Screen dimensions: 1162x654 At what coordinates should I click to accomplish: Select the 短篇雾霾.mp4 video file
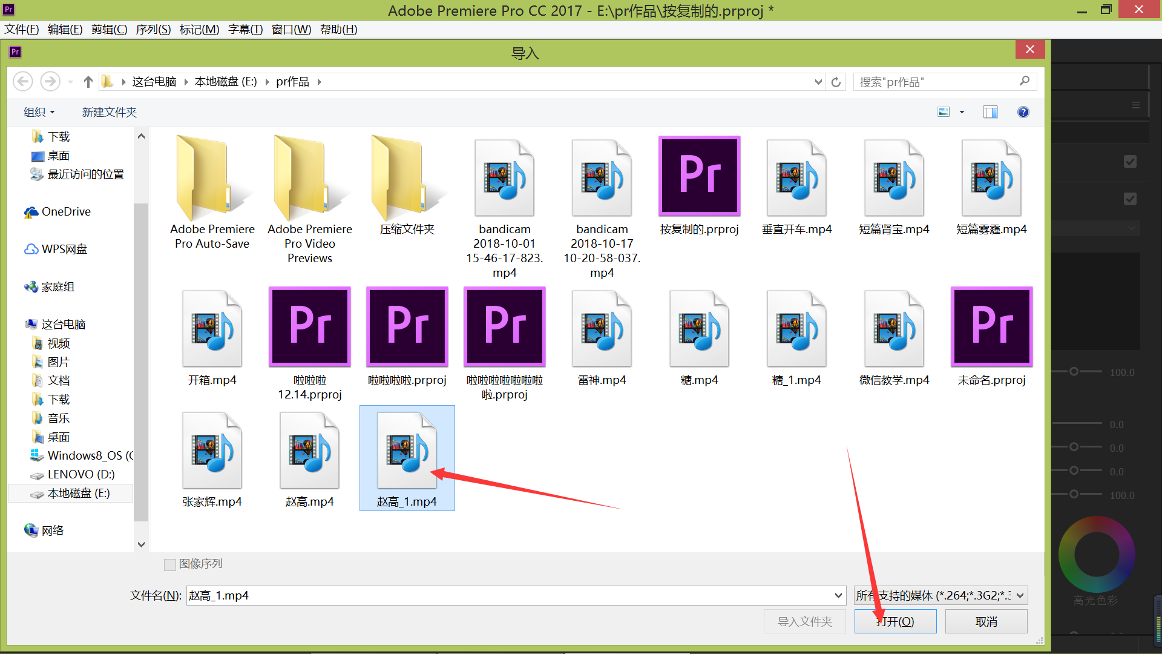click(992, 178)
